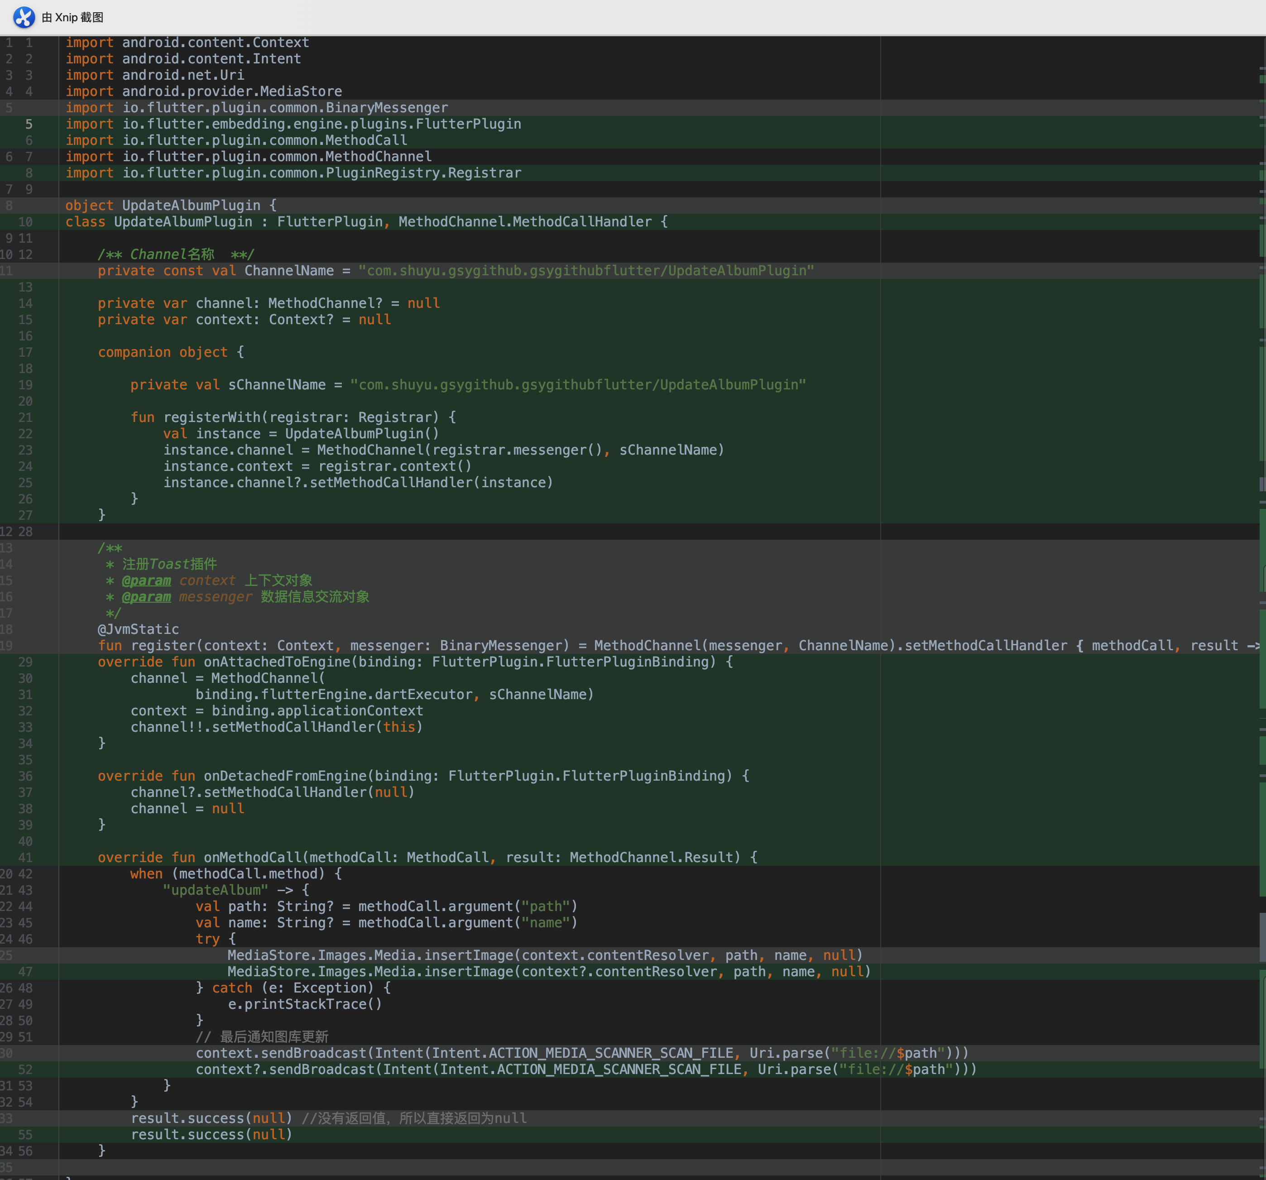1266x1180 pixels.
Task: Click the Xnip scissors logo icon
Action: coord(23,18)
